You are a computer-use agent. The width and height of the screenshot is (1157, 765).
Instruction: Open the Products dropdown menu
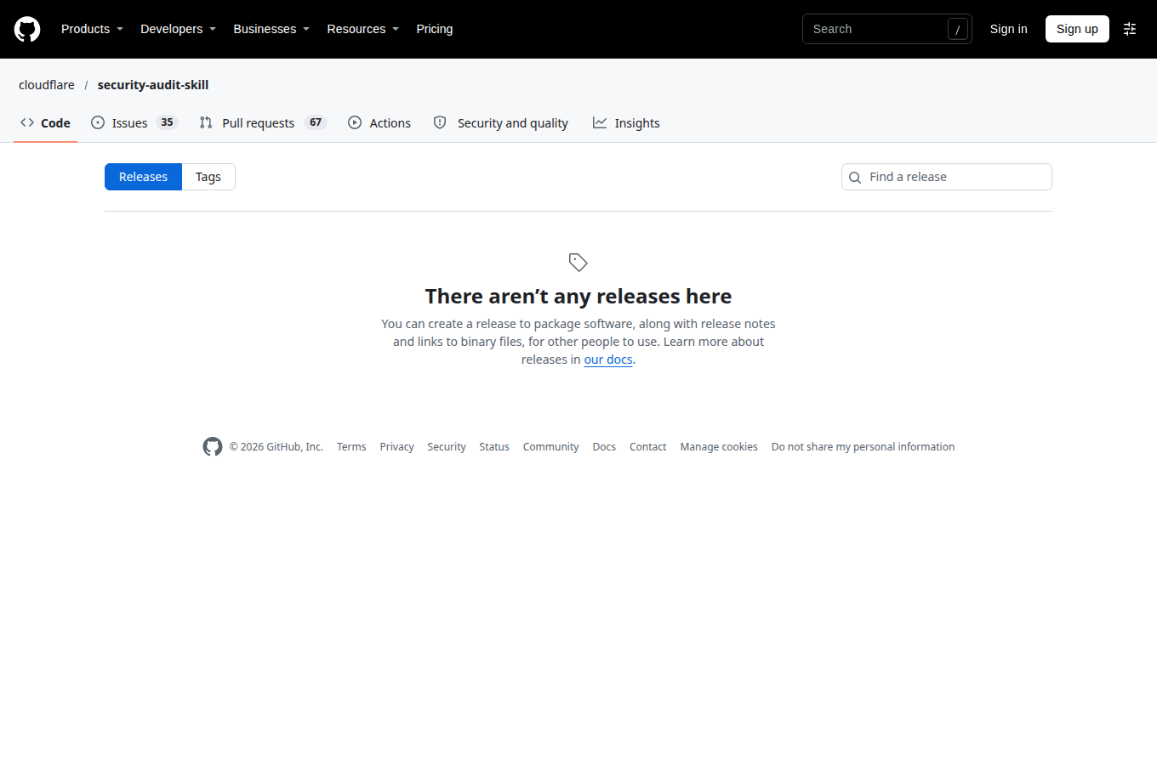point(92,29)
